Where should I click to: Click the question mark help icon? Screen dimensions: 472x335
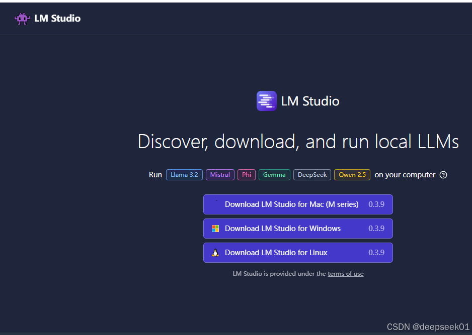443,175
